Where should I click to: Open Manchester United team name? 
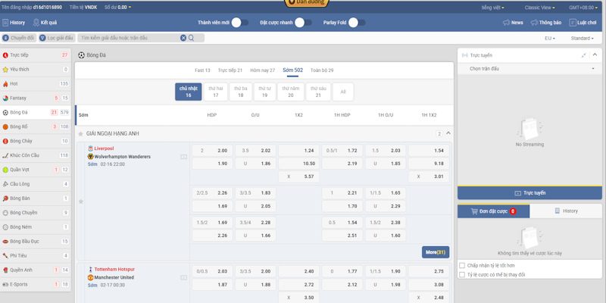coord(114,277)
